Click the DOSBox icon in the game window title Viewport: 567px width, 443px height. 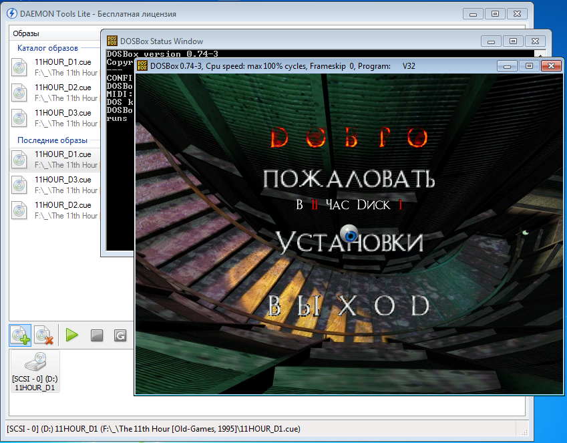pyautogui.click(x=142, y=66)
